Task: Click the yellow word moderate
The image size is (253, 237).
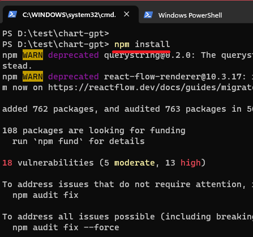Action: click(x=135, y=163)
